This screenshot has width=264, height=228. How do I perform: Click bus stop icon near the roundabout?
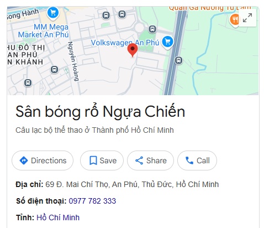[152, 29]
